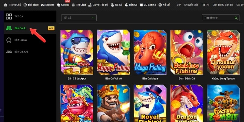Click the Esports gamepad icon
The width and height of the screenshot is (244, 122).
[x=43, y=5]
